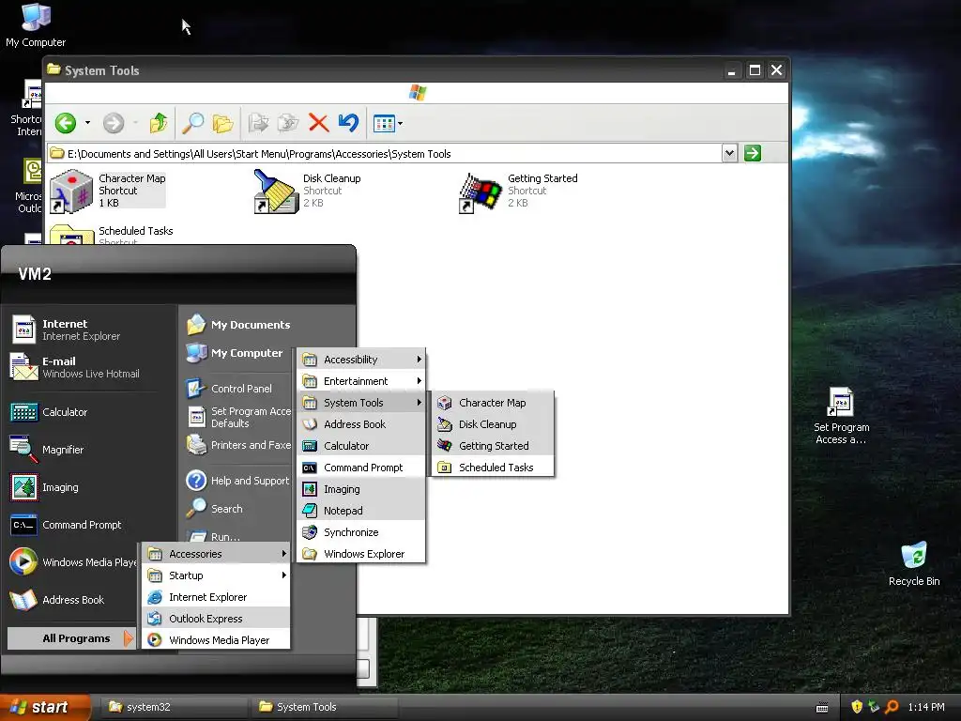Expand All Programs in Start menu
Image resolution: width=961 pixels, height=721 pixels.
pos(70,638)
